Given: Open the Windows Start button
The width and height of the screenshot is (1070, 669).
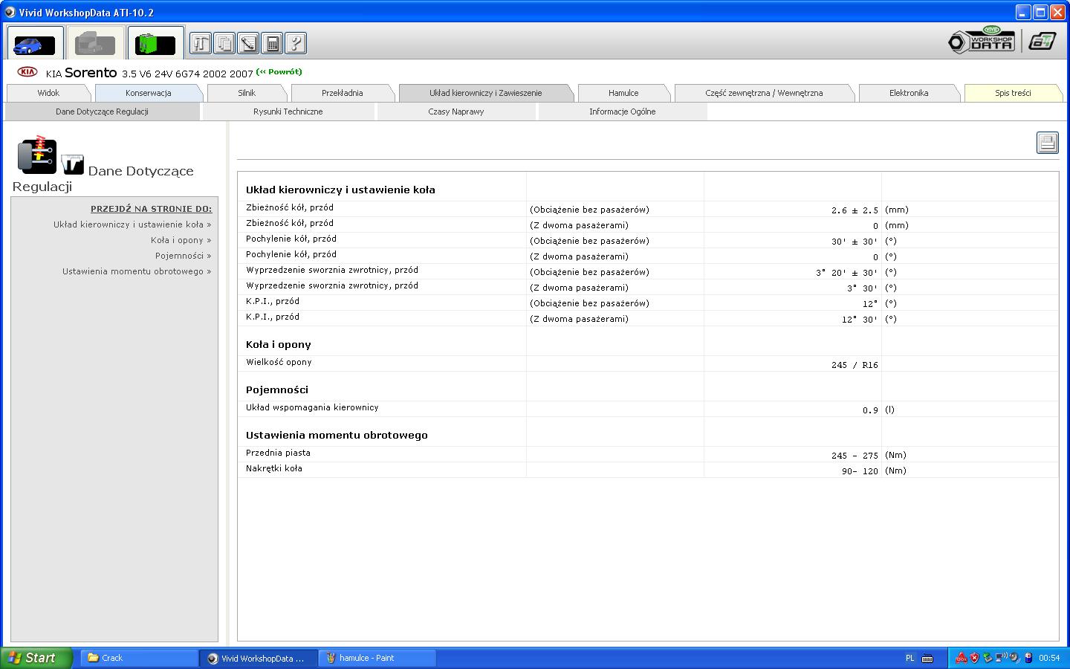Looking at the screenshot, I should [x=36, y=658].
